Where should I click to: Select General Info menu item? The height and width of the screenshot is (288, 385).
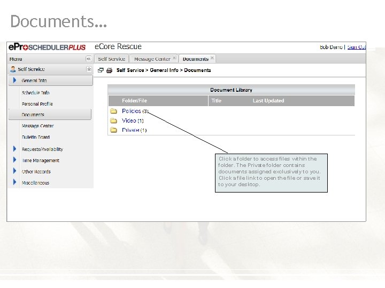51,81
